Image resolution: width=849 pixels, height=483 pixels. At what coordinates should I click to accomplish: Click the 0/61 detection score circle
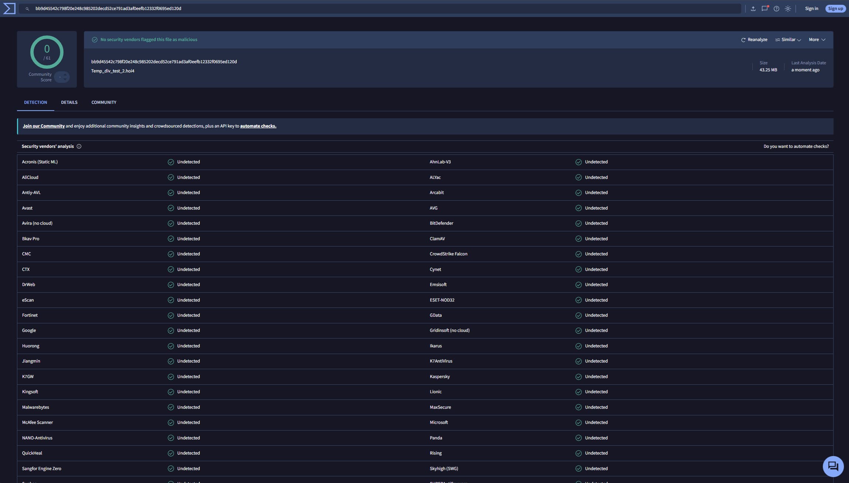click(47, 52)
